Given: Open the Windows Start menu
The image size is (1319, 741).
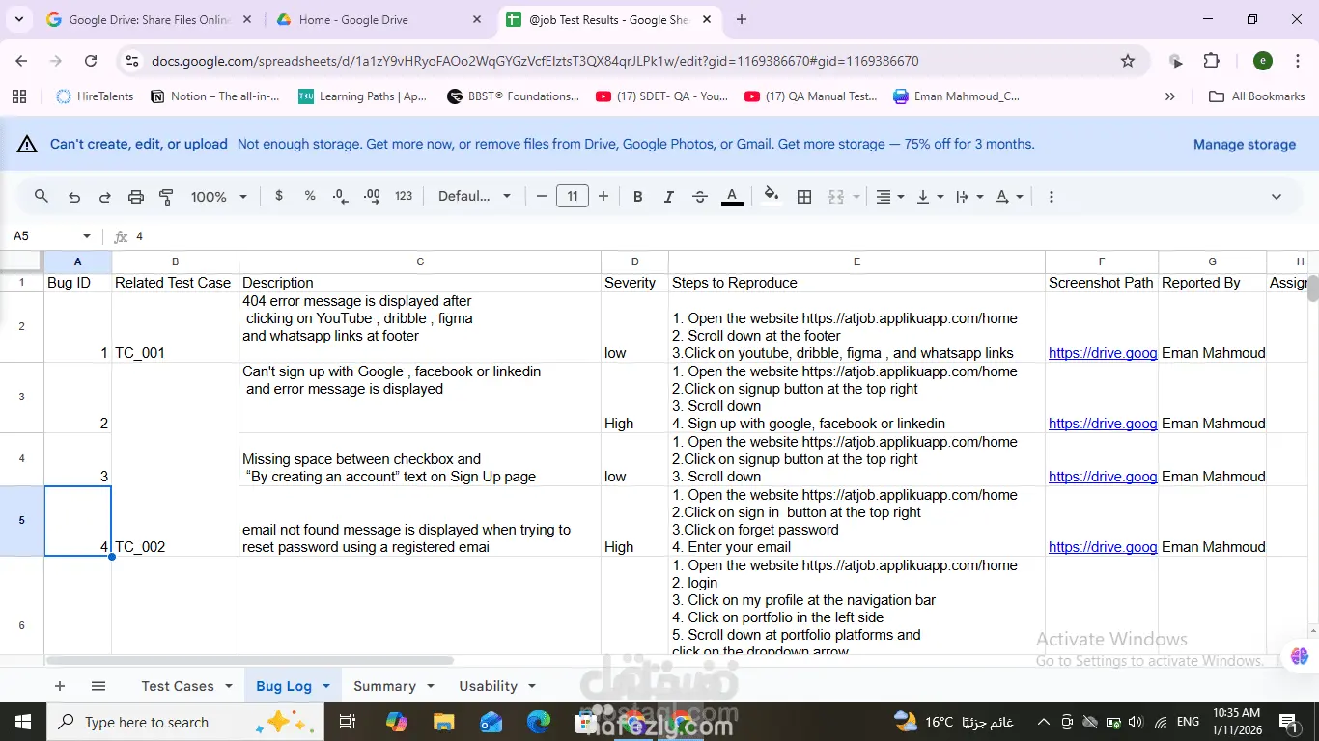Looking at the screenshot, I should click(x=22, y=722).
